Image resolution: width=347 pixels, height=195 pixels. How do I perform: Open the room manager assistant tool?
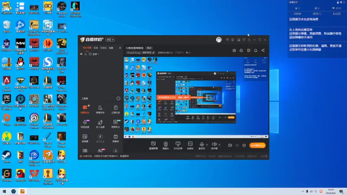click(x=100, y=109)
